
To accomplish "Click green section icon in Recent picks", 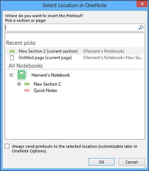I will pyautogui.click(x=12, y=51).
